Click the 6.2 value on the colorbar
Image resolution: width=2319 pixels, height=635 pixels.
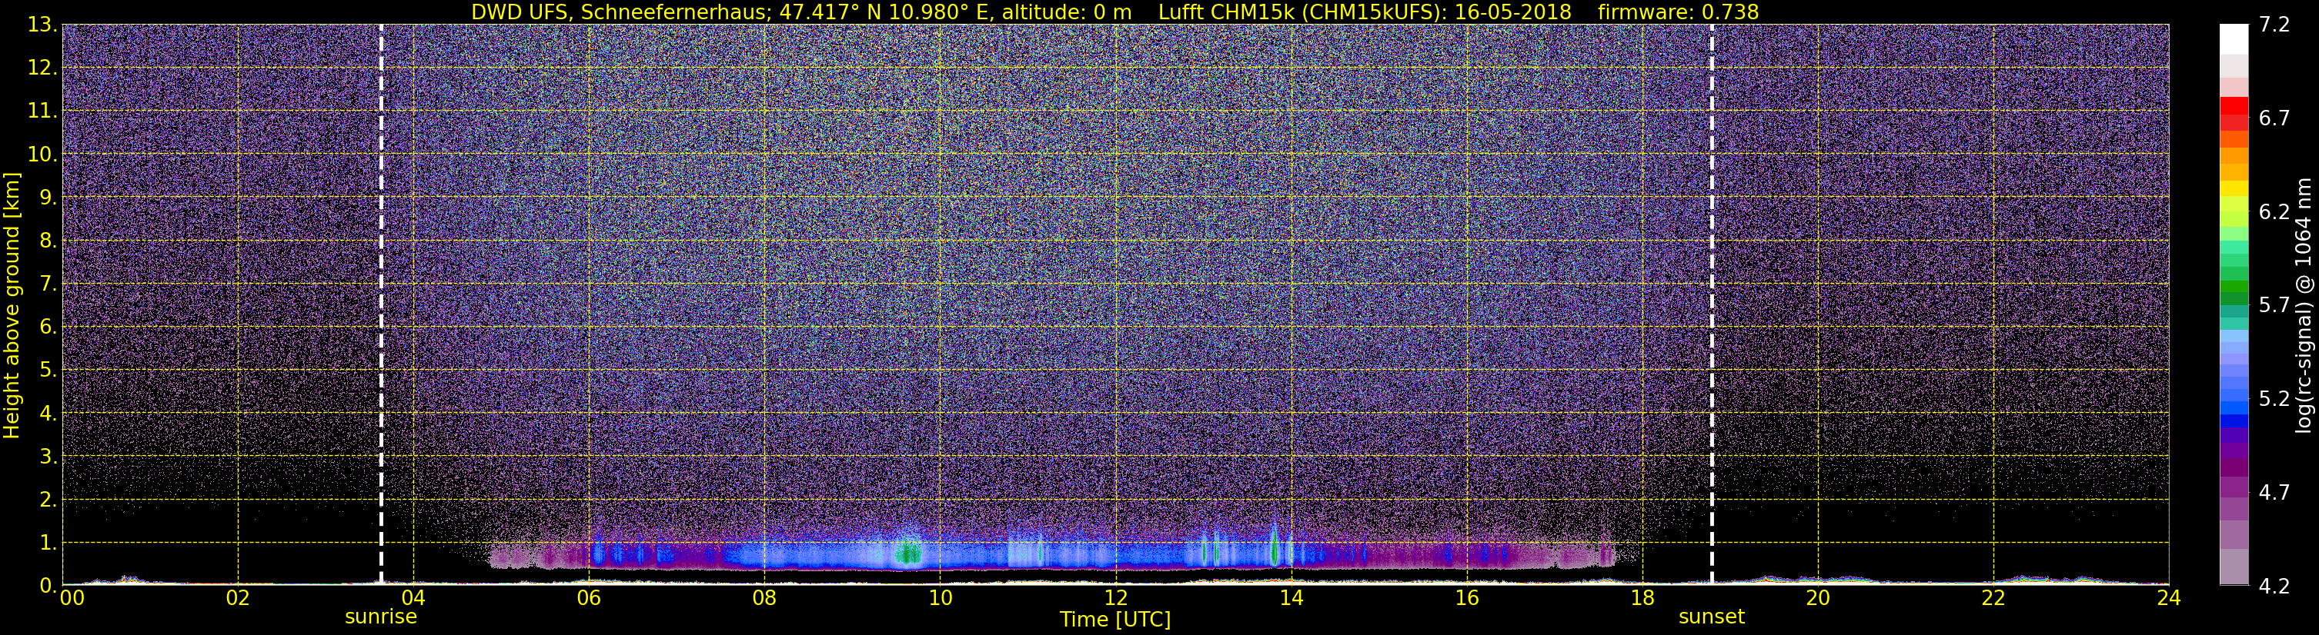coord(2274,212)
